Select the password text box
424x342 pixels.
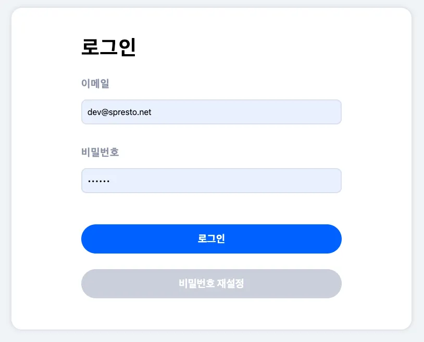[211, 181]
